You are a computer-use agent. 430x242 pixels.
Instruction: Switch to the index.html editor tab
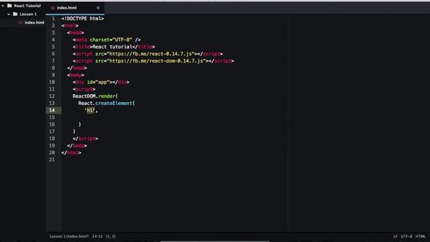75,8
